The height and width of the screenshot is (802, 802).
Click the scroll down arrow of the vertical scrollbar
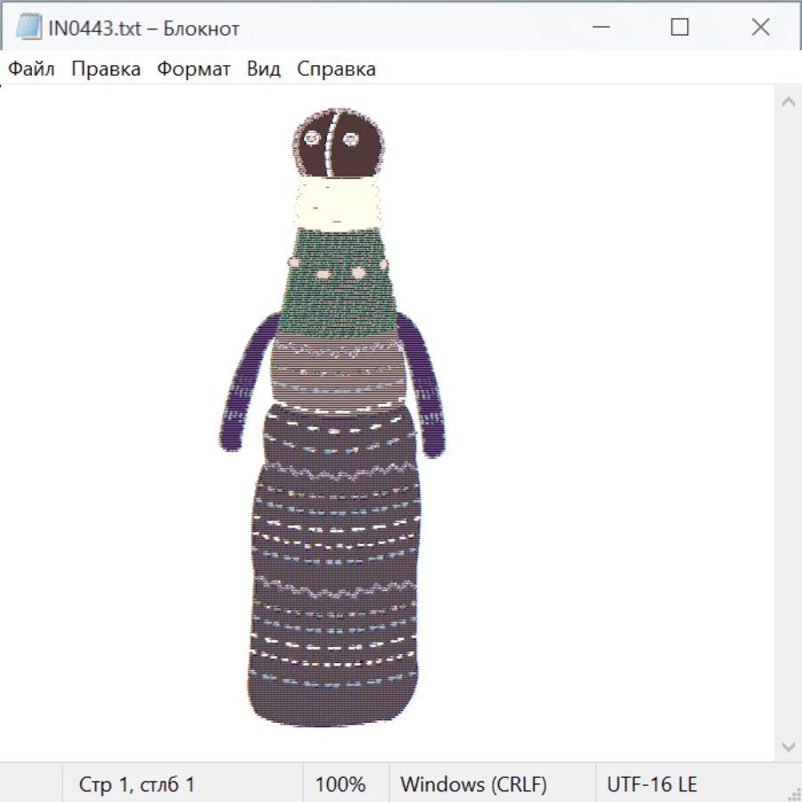click(788, 746)
